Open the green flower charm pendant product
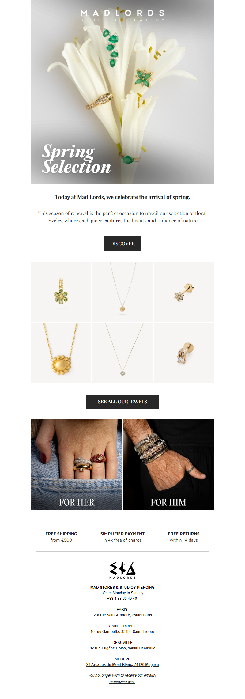The height and width of the screenshot is (699, 245). [x=61, y=292]
